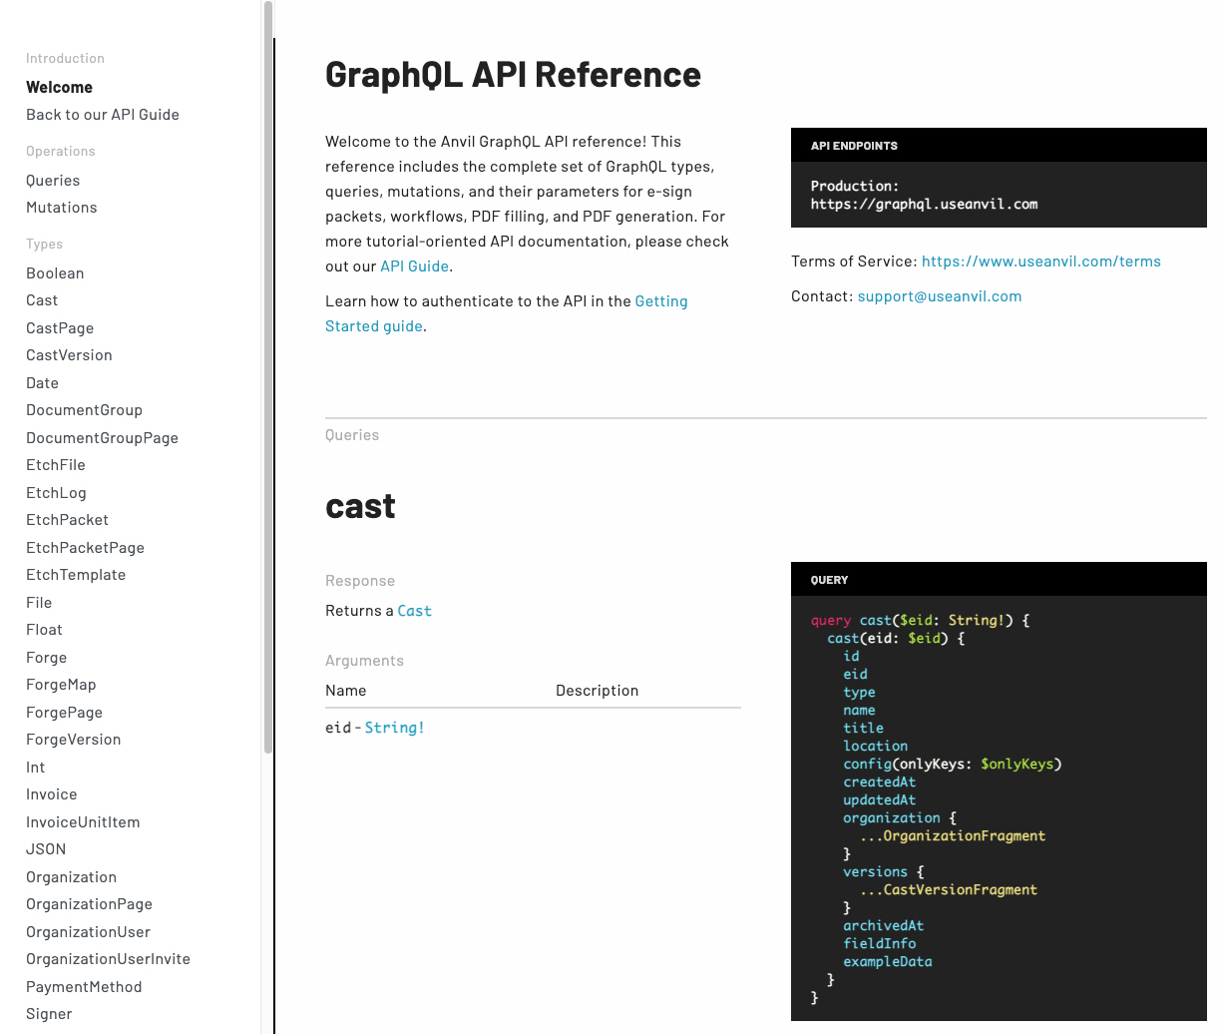Click the exampleData field in code
This screenshot has height=1034, width=1224.
[x=887, y=961]
